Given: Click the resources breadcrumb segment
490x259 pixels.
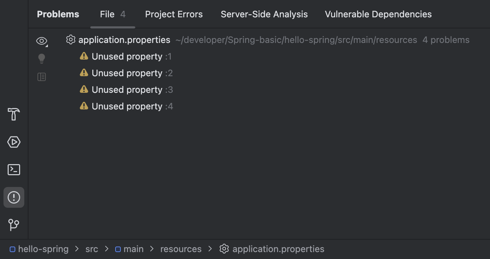Looking at the screenshot, I should (181, 249).
